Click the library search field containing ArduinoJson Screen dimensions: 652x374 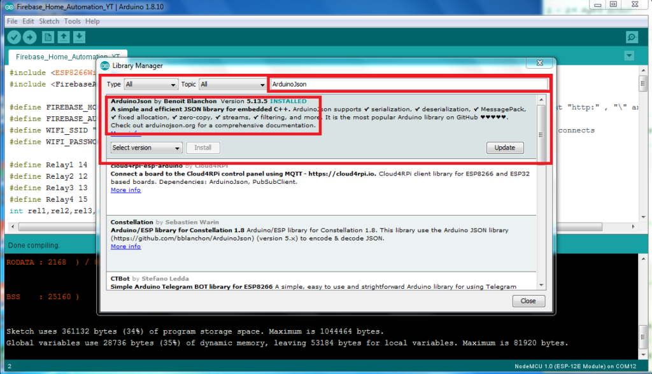click(409, 85)
